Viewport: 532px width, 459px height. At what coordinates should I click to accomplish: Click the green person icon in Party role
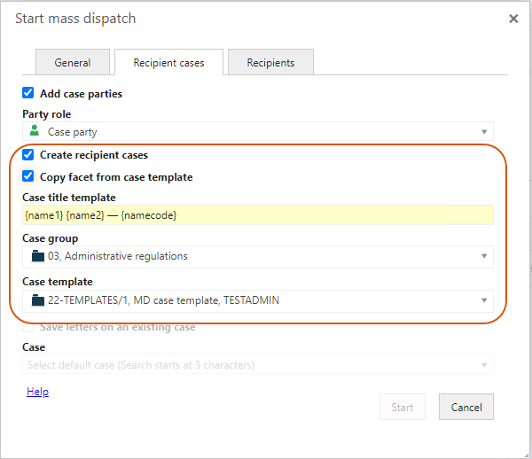click(35, 132)
